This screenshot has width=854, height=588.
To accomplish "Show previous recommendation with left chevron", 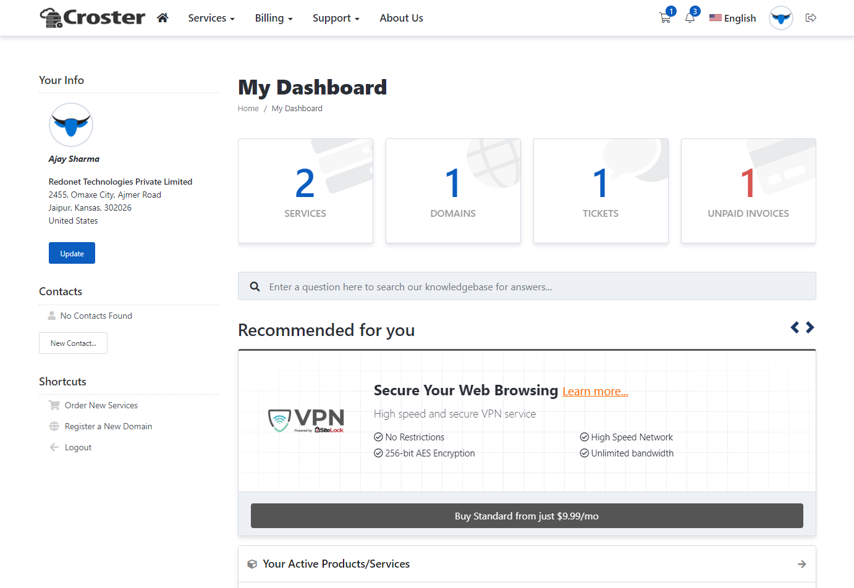I will [795, 327].
